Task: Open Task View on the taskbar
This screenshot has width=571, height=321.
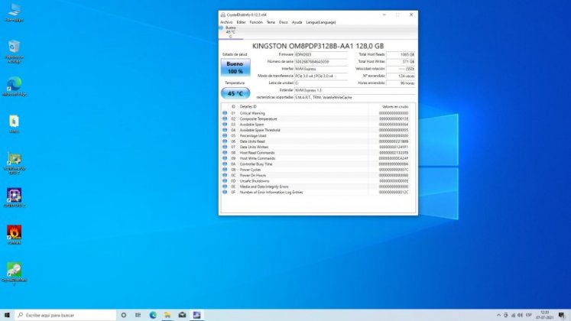Action: 138,315
